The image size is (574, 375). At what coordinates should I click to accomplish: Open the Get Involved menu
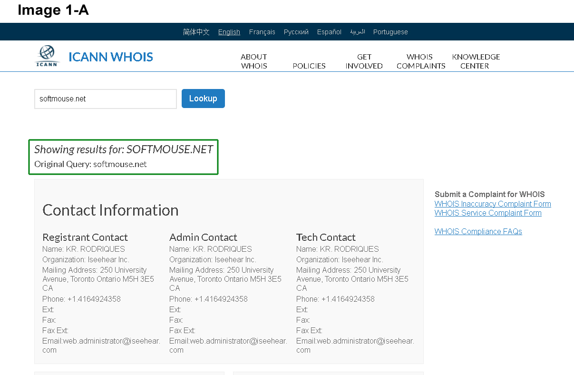coord(364,61)
